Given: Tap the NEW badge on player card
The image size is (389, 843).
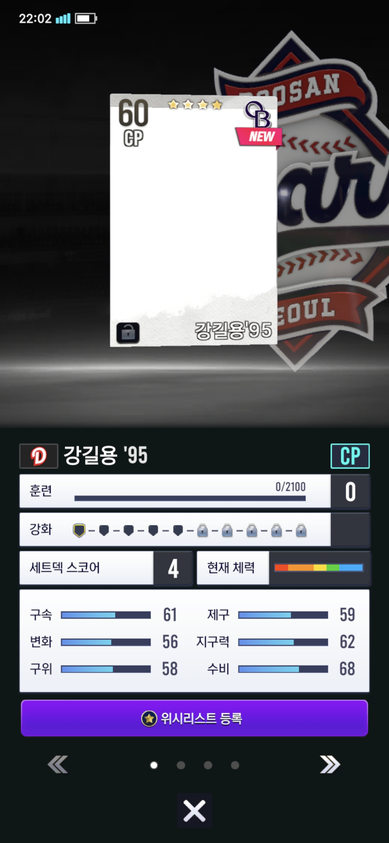Looking at the screenshot, I should (259, 137).
